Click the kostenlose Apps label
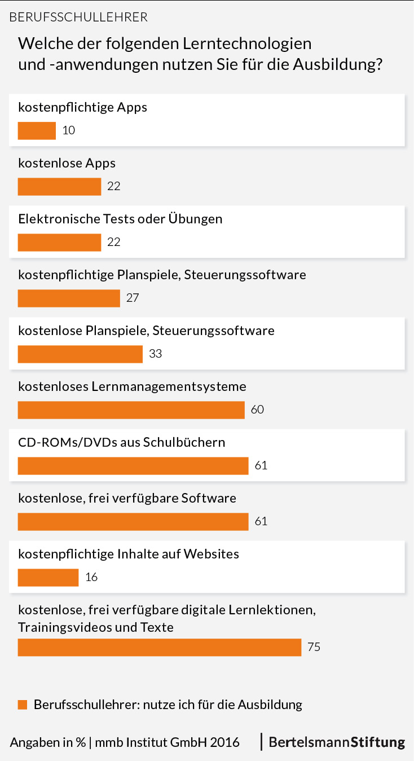414x761 pixels. [67, 163]
